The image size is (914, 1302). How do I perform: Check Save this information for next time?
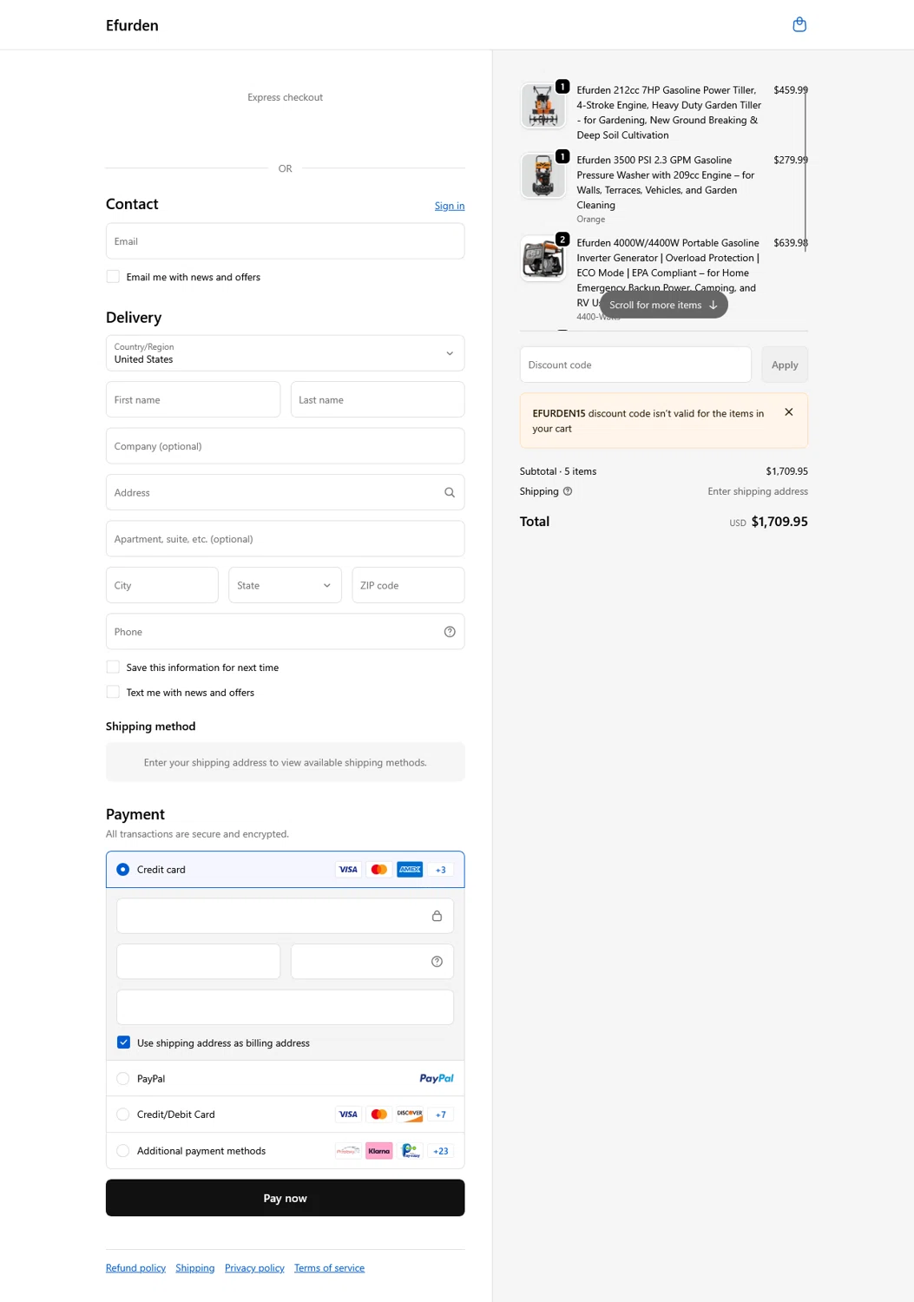(x=113, y=667)
